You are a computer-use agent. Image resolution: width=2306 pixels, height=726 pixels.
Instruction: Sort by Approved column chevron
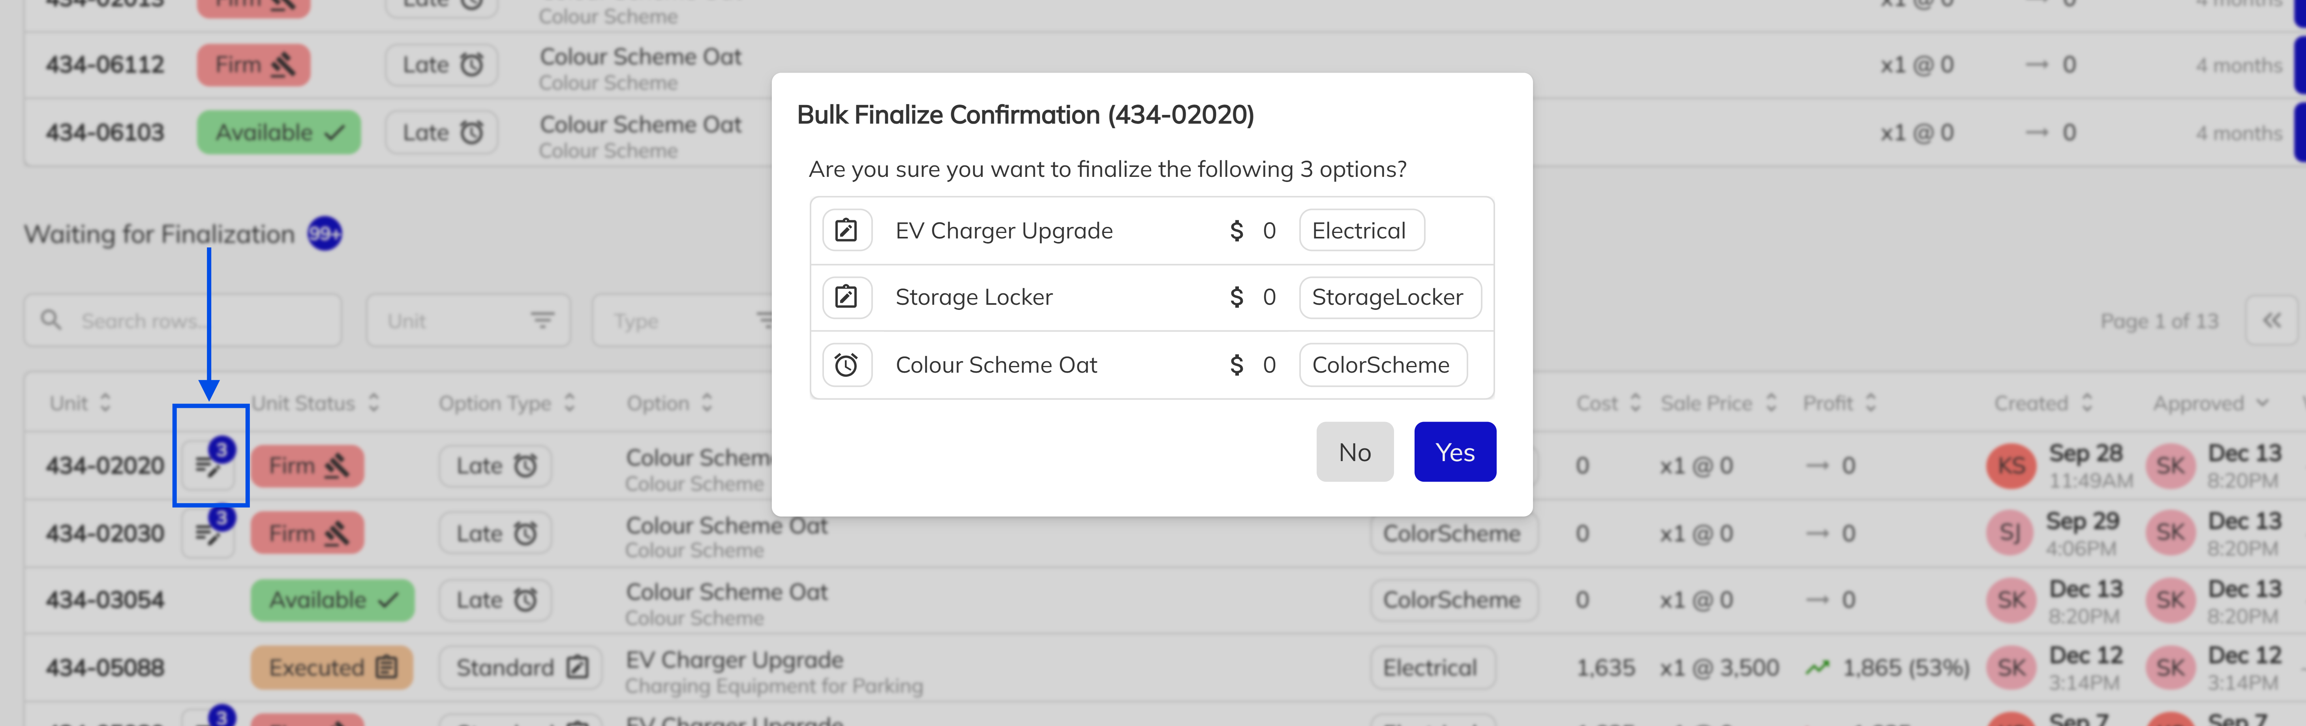[x=2262, y=403]
